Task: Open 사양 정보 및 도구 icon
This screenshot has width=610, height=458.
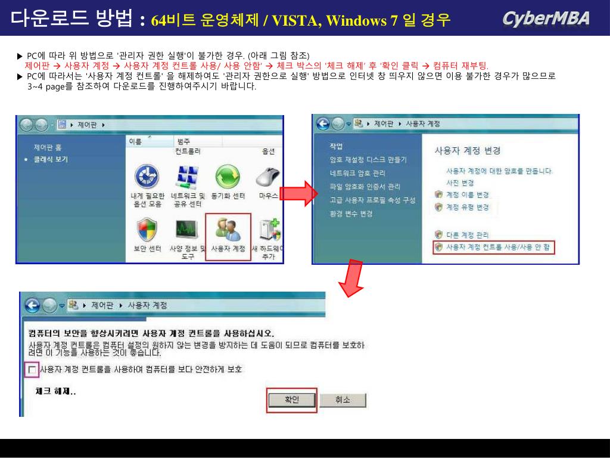Action: pyautogui.click(x=188, y=239)
